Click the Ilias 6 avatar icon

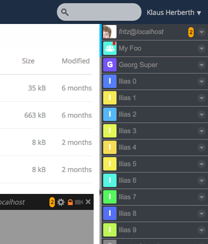(110, 181)
